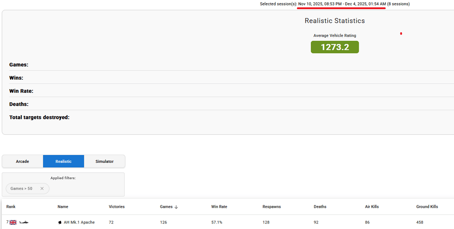Sort table by Deaths column
Viewport: 454px width, 229px height.
pyautogui.click(x=320, y=207)
